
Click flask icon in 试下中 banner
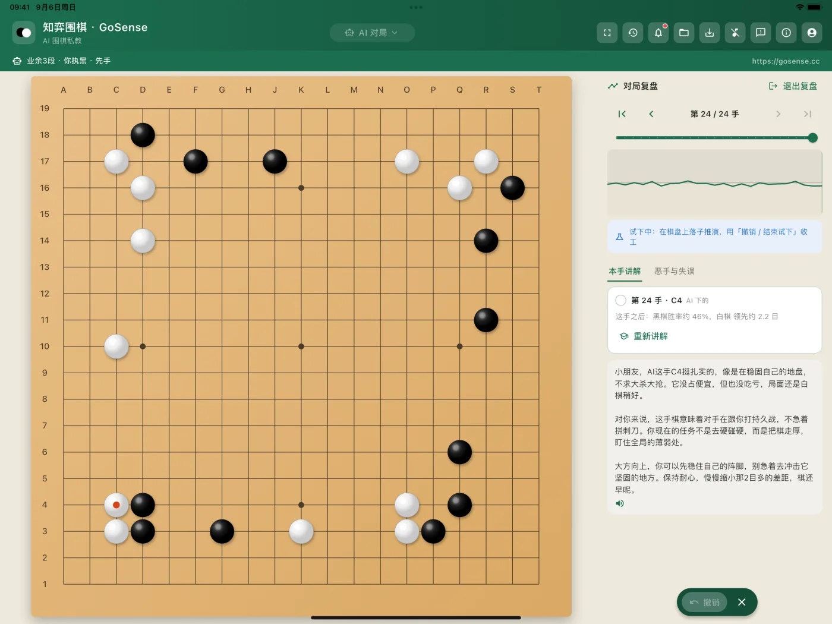(619, 237)
